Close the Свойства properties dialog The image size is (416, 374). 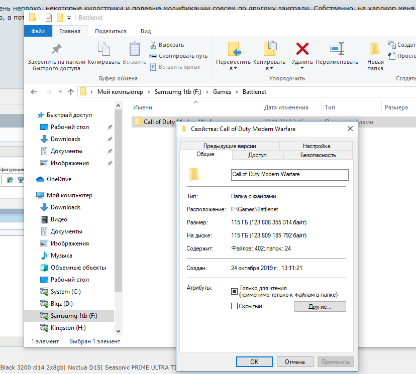pos(350,129)
